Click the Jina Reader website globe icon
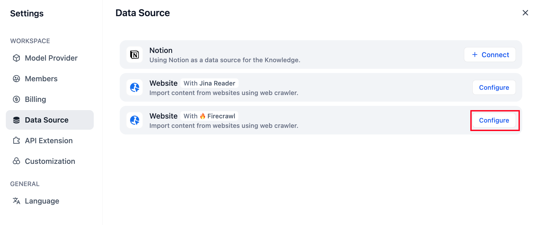 point(135,88)
